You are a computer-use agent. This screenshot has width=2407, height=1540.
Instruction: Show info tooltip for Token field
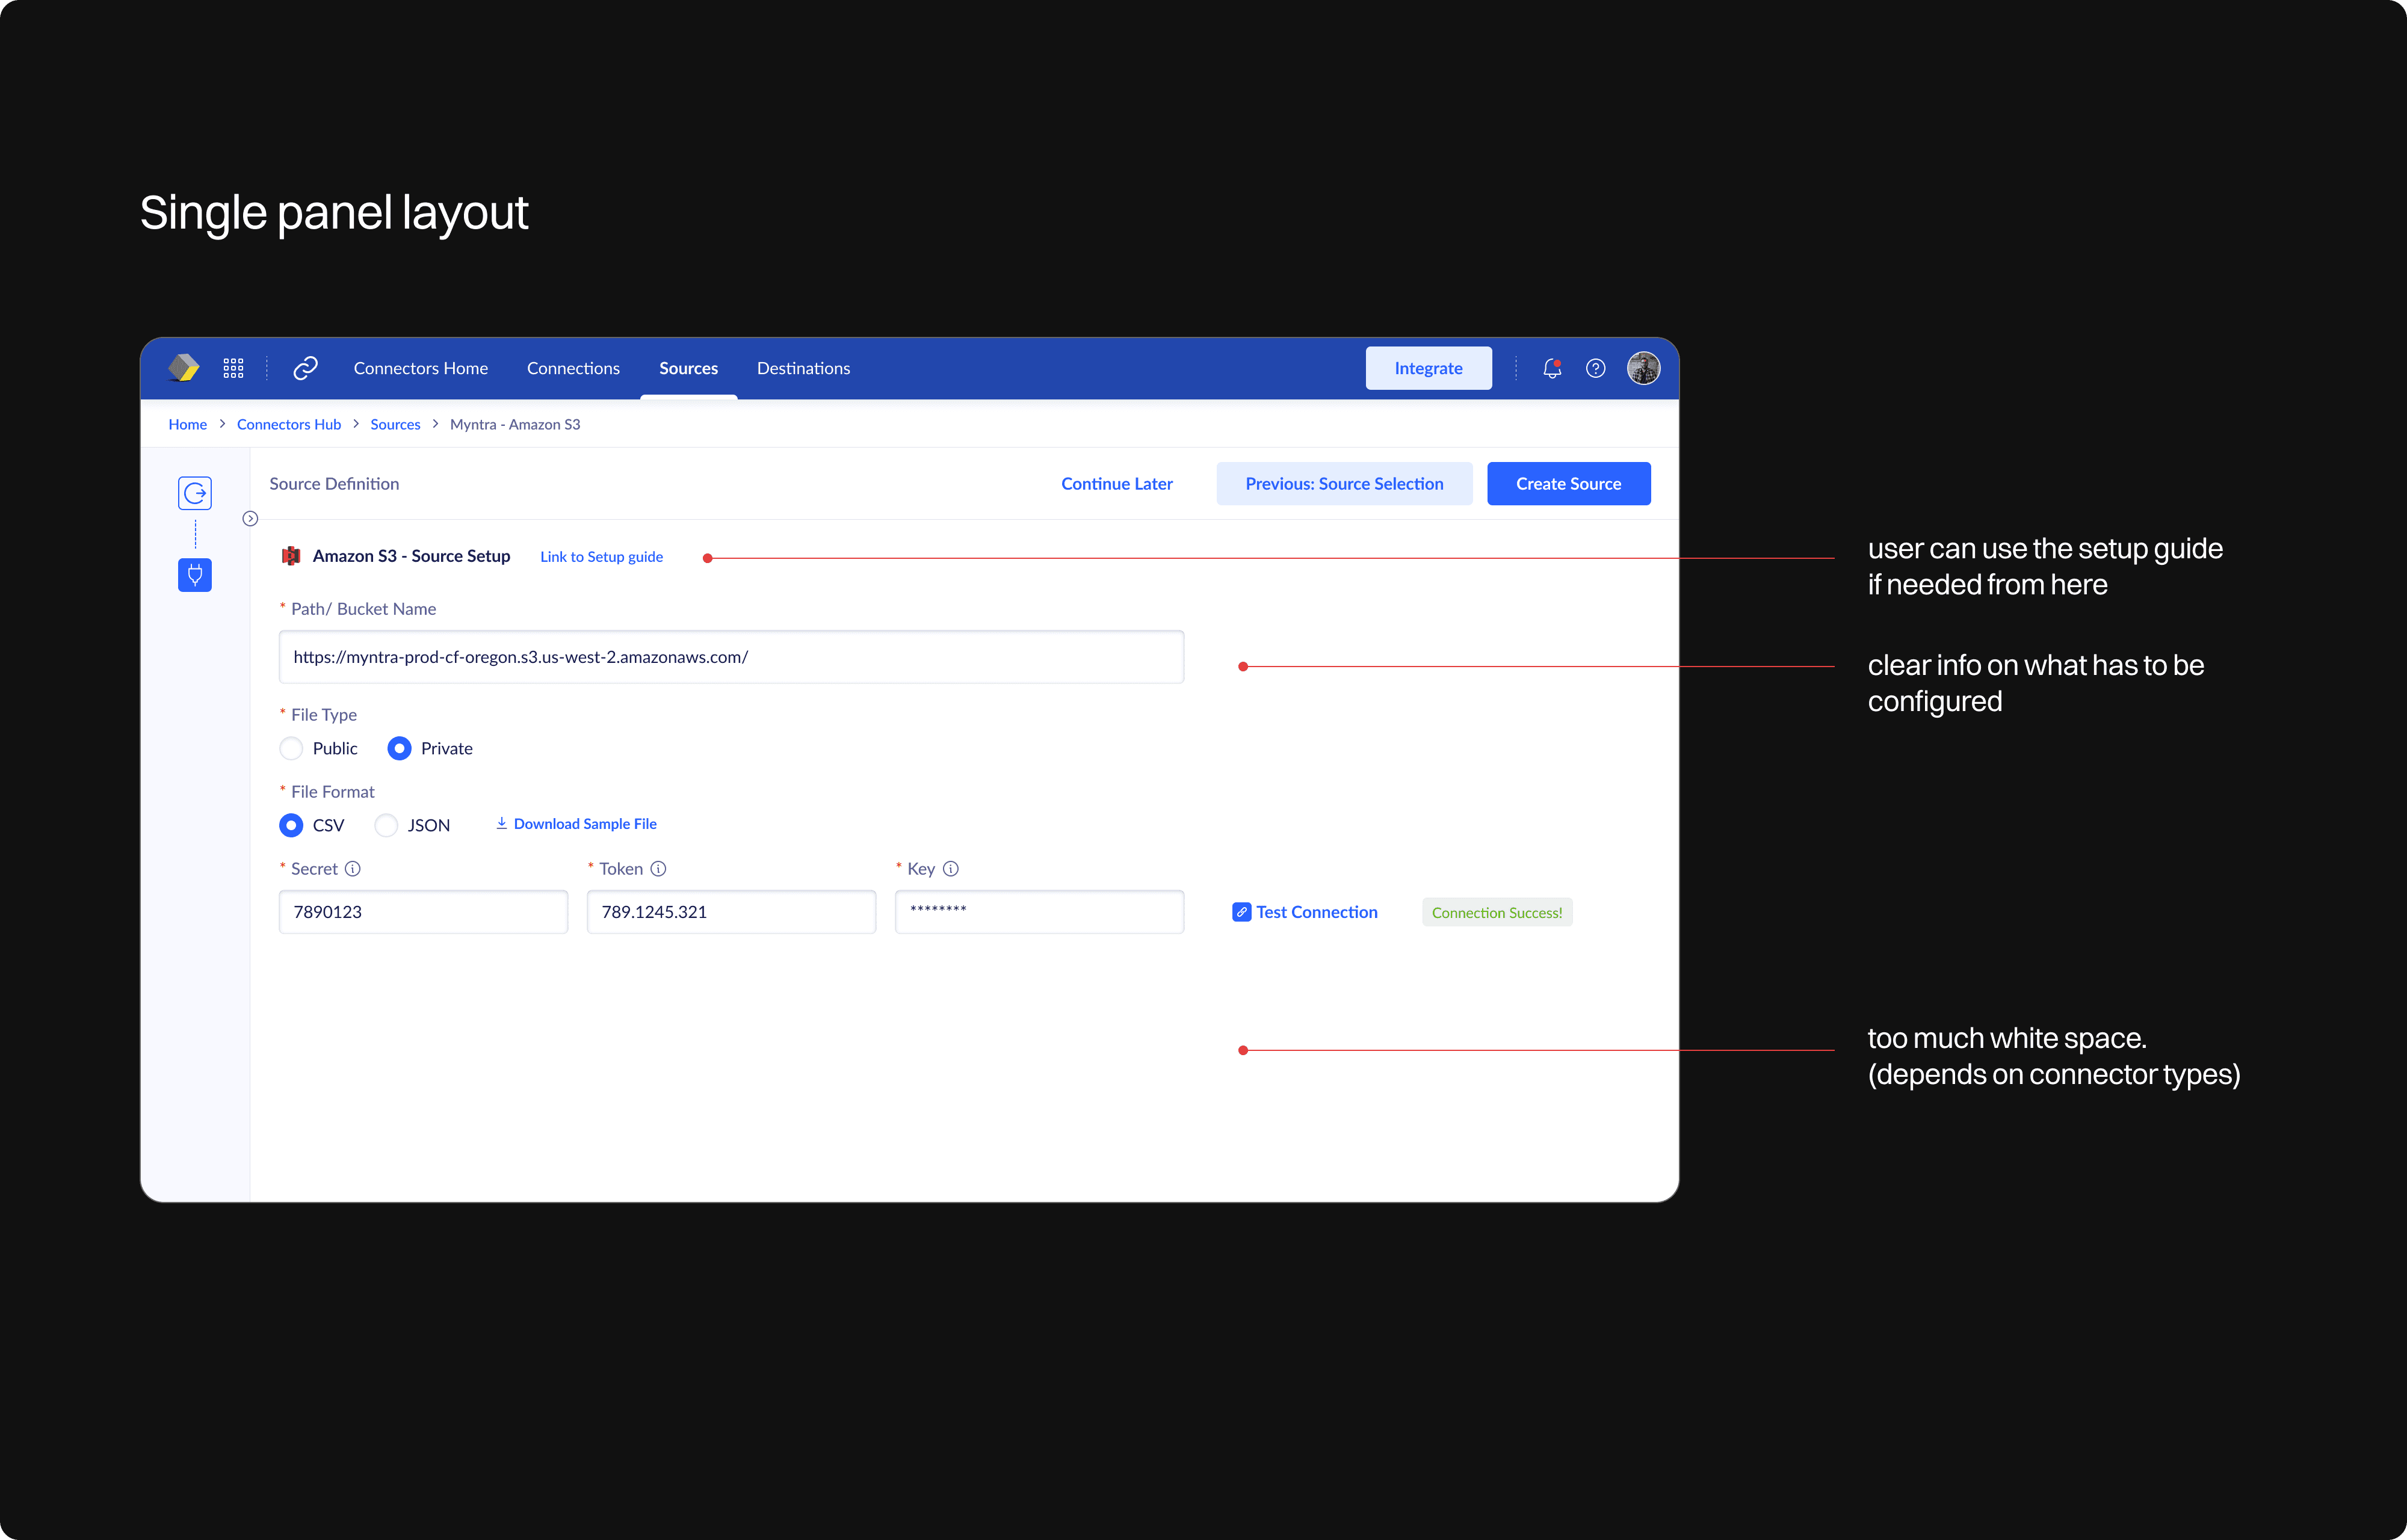click(658, 869)
